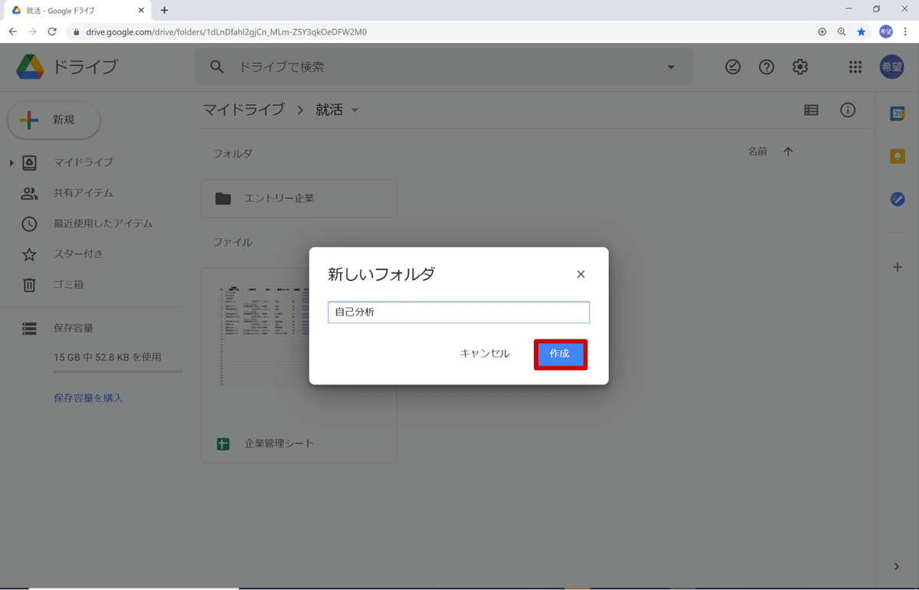Viewport: 919px width, 590px height.
Task: Open Google Tasks in the side panel
Action: click(897, 198)
